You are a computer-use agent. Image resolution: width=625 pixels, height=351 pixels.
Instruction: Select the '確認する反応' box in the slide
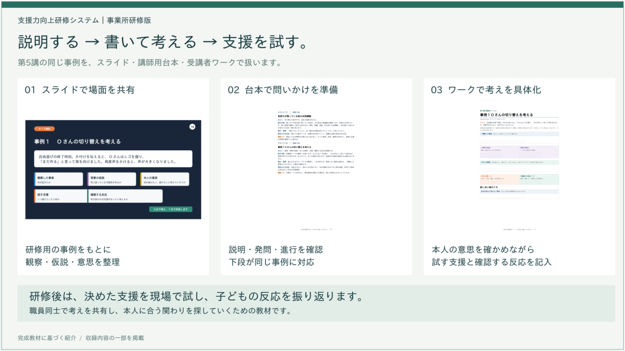click(x=125, y=196)
